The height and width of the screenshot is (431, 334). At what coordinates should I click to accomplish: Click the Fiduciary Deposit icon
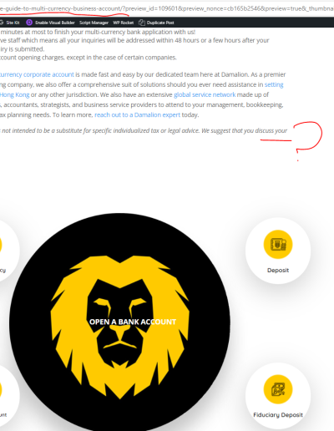coord(278,389)
